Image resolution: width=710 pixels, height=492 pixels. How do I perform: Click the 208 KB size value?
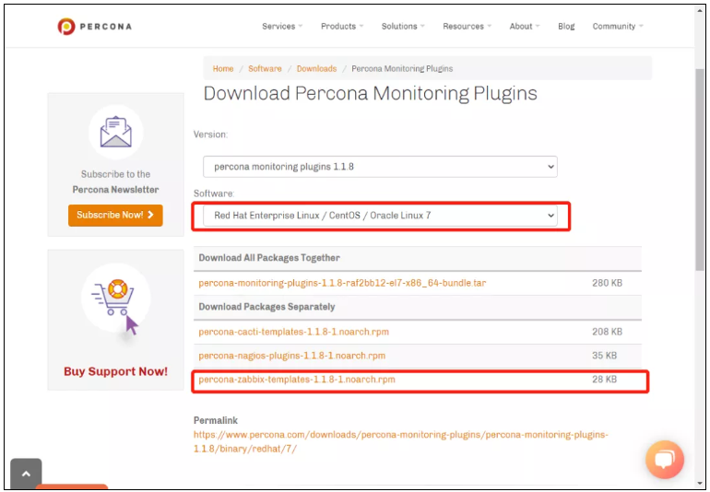point(608,332)
